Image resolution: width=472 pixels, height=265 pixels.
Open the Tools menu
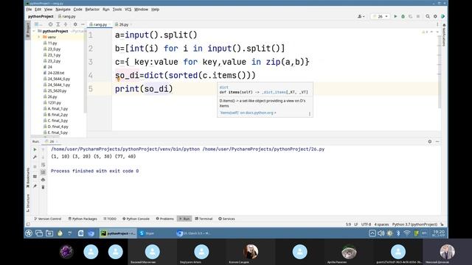pos(117,10)
